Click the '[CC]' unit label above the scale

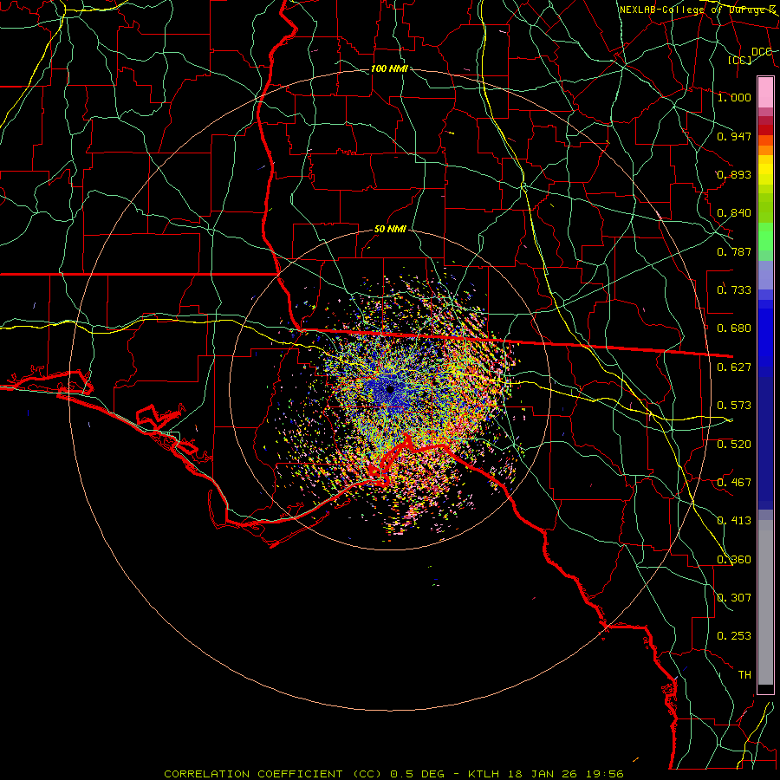[740, 60]
